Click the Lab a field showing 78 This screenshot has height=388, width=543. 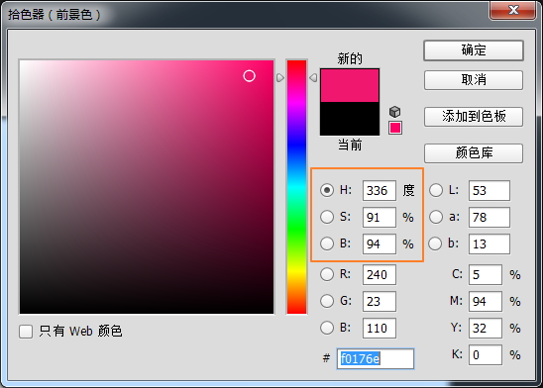click(x=489, y=217)
